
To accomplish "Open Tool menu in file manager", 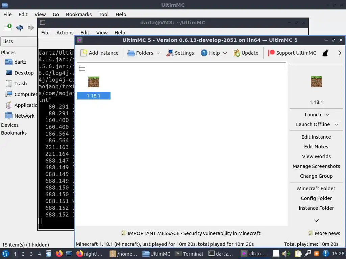I will pos(103,14).
